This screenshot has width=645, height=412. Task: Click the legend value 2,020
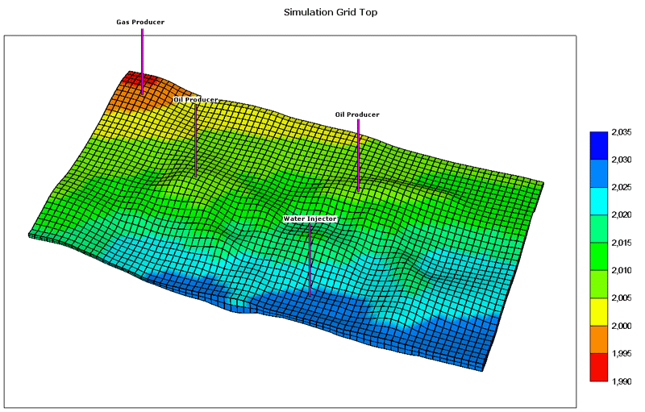pyautogui.click(x=621, y=215)
